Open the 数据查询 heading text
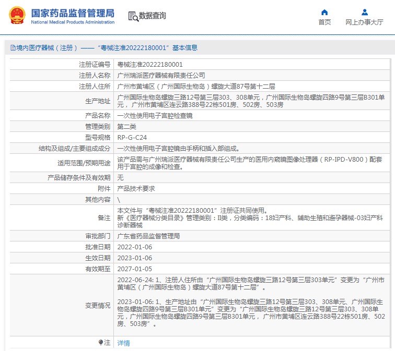395x351 pixels. click(153, 16)
